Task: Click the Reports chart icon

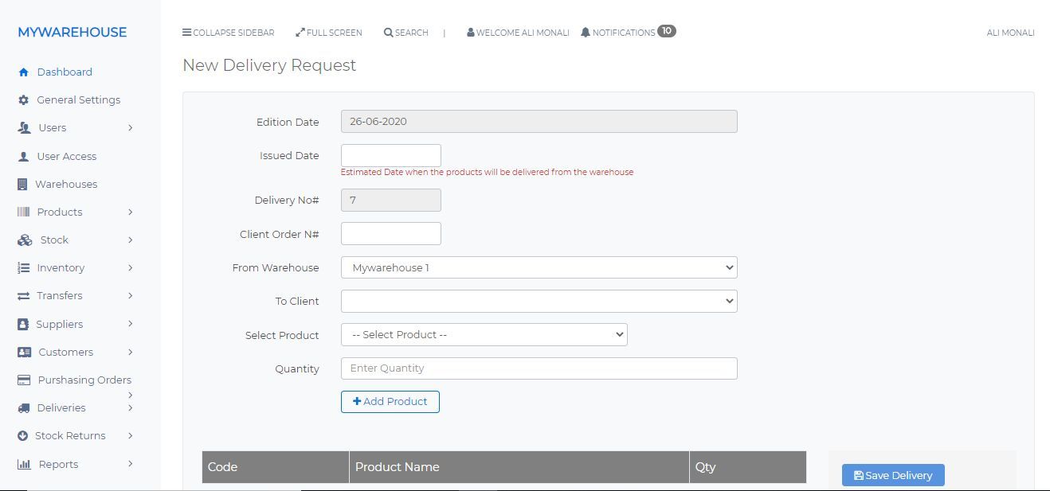Action: pyautogui.click(x=24, y=465)
